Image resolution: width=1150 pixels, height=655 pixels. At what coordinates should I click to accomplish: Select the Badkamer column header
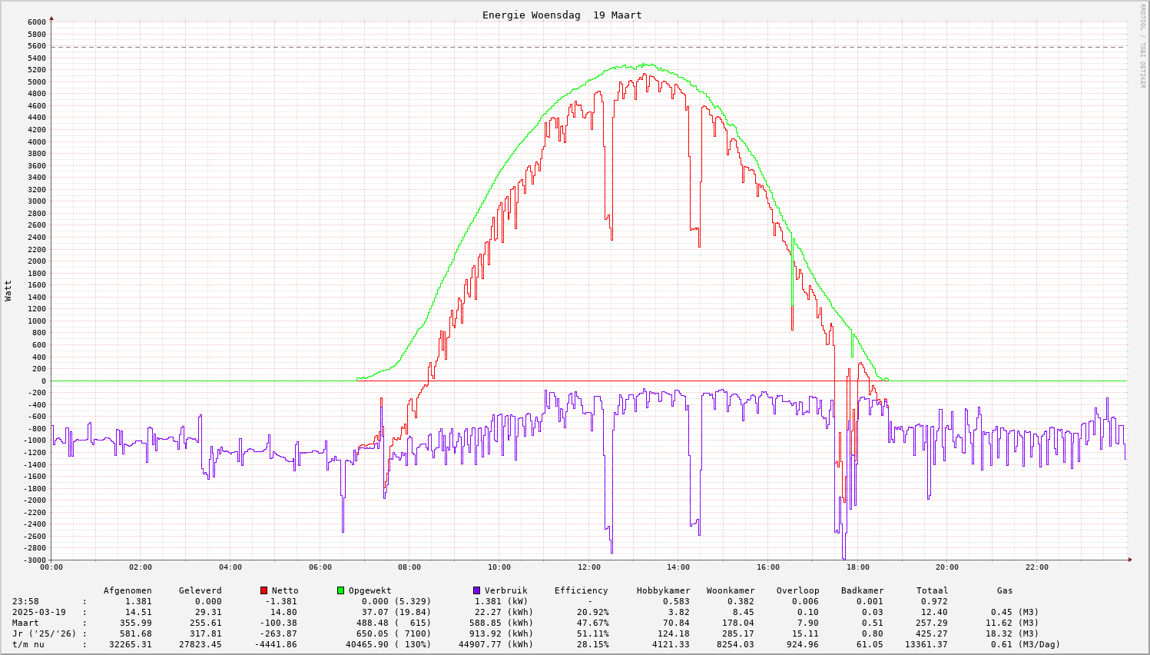click(862, 590)
